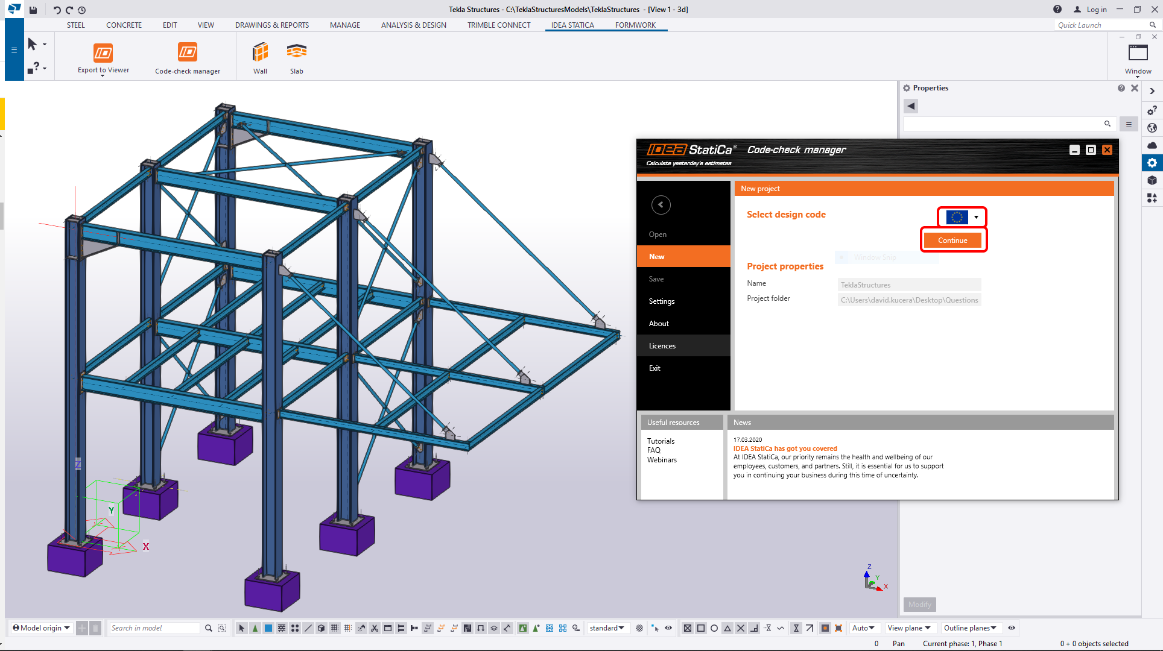Viewport: 1163px width, 651px height.
Task: Click the search magnifier next to Search in model
Action: pyautogui.click(x=209, y=628)
